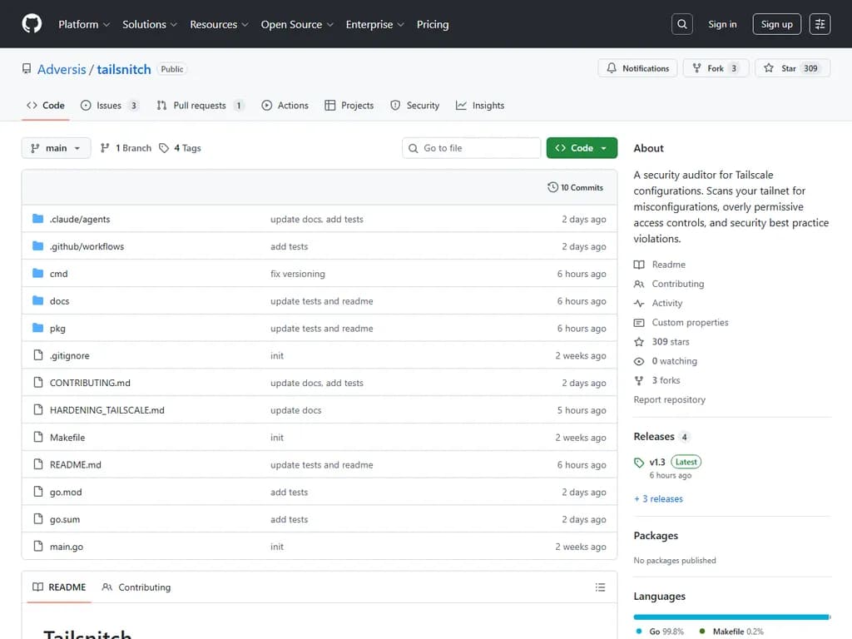Open the cmd folder
The width and height of the screenshot is (852, 639).
click(58, 274)
